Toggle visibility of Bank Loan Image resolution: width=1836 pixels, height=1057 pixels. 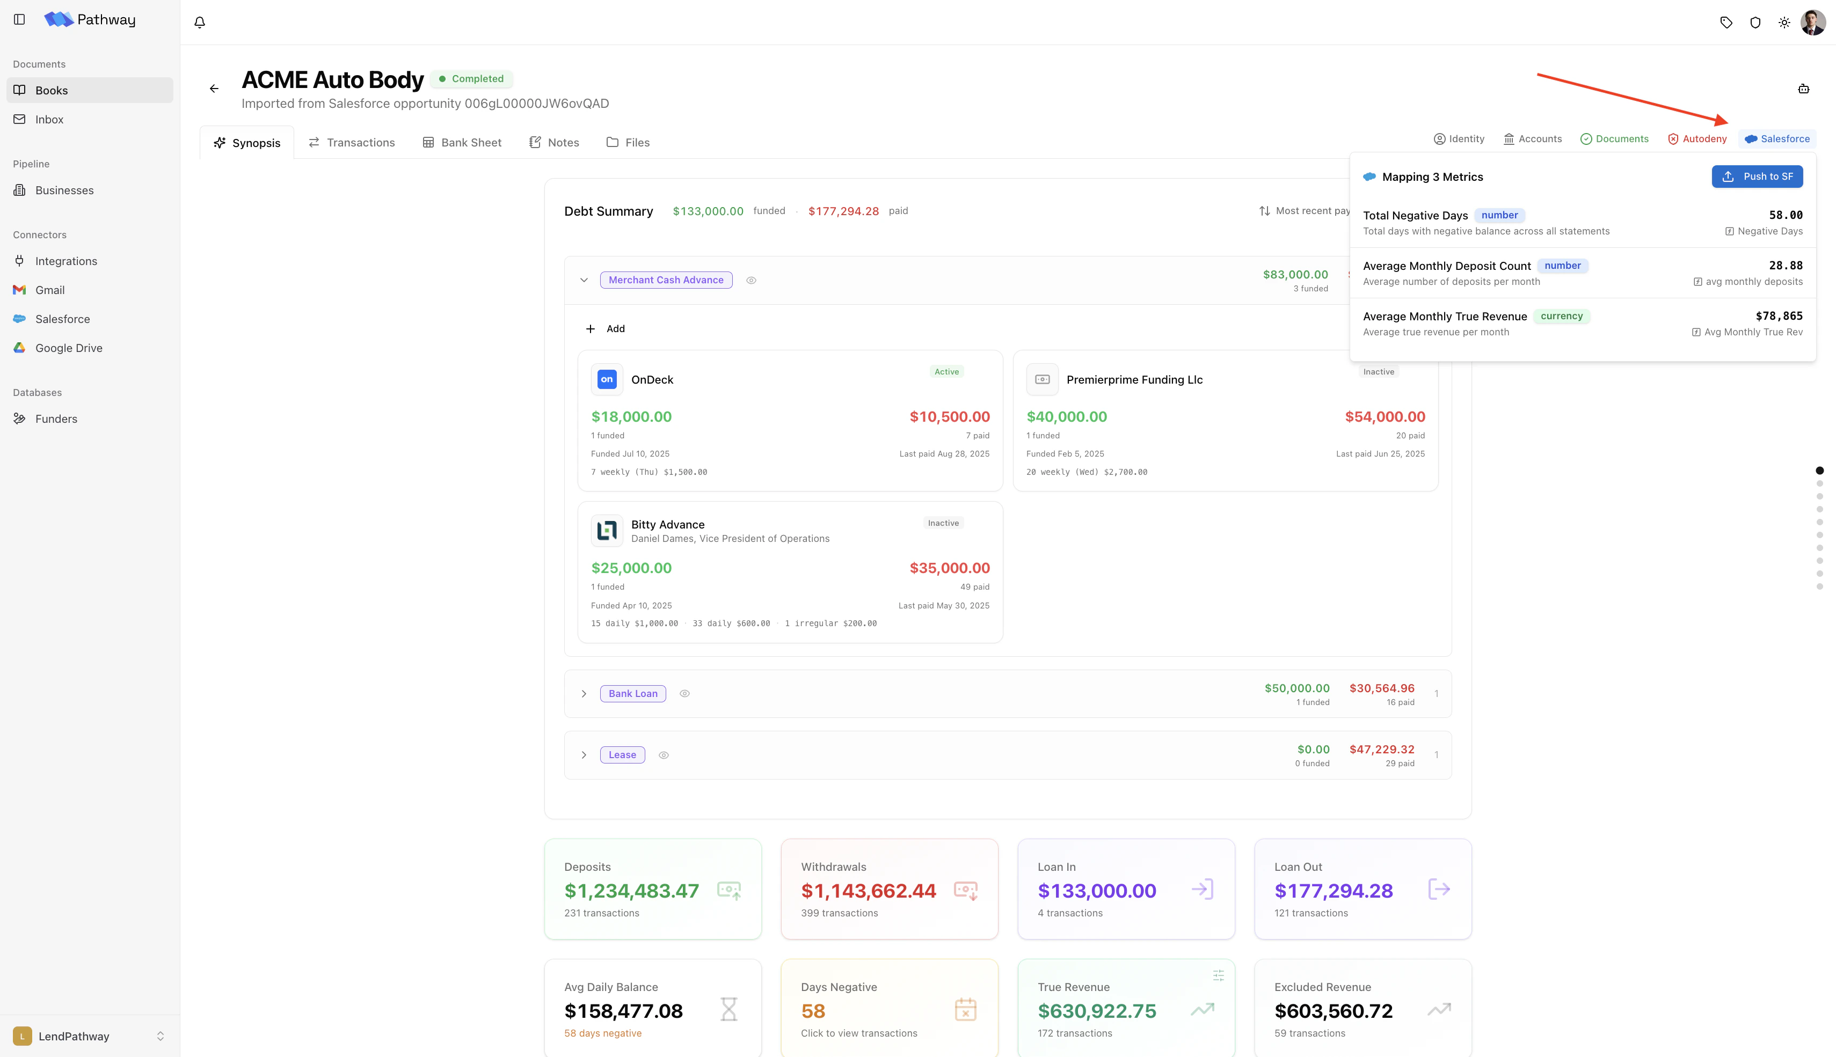coord(684,693)
